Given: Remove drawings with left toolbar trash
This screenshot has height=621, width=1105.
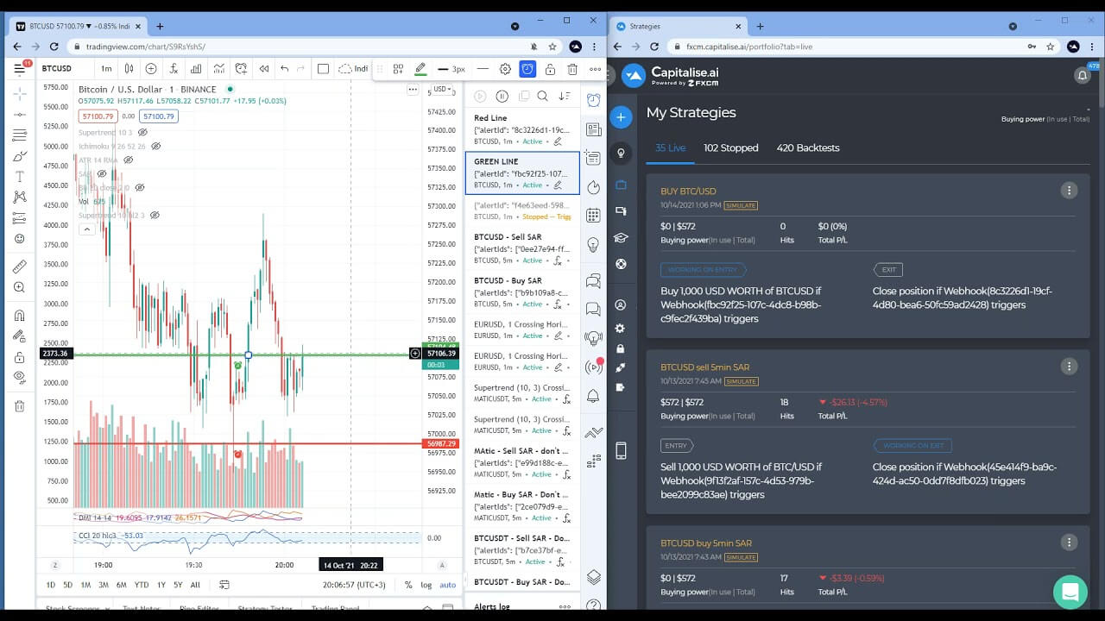Looking at the screenshot, I should click(19, 406).
